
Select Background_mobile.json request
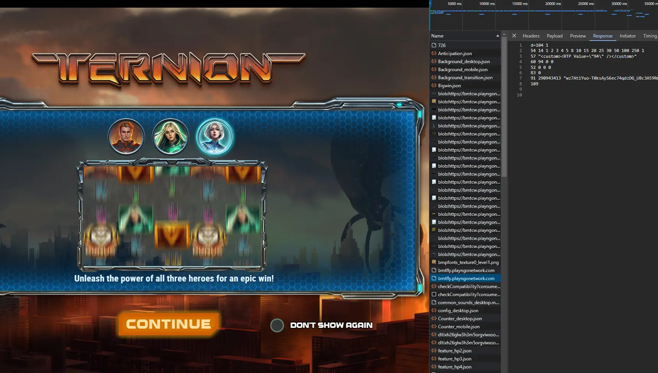tap(465, 69)
